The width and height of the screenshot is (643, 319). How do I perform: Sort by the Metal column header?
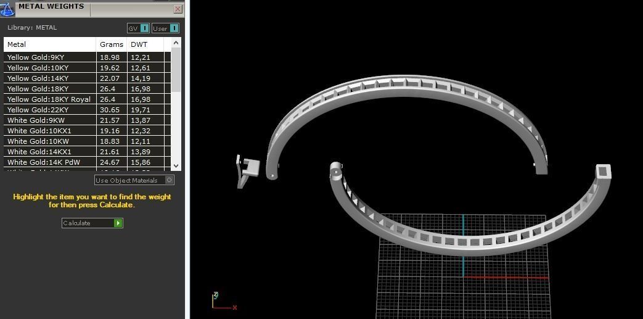pyautogui.click(x=50, y=44)
